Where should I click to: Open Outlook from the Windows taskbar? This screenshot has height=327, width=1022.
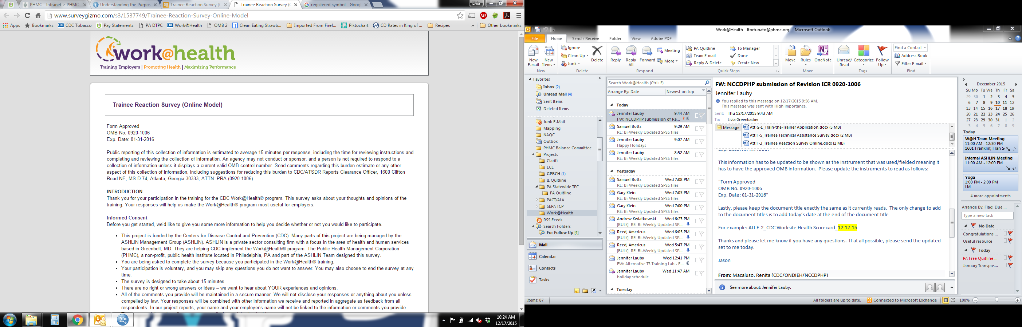[x=100, y=320]
